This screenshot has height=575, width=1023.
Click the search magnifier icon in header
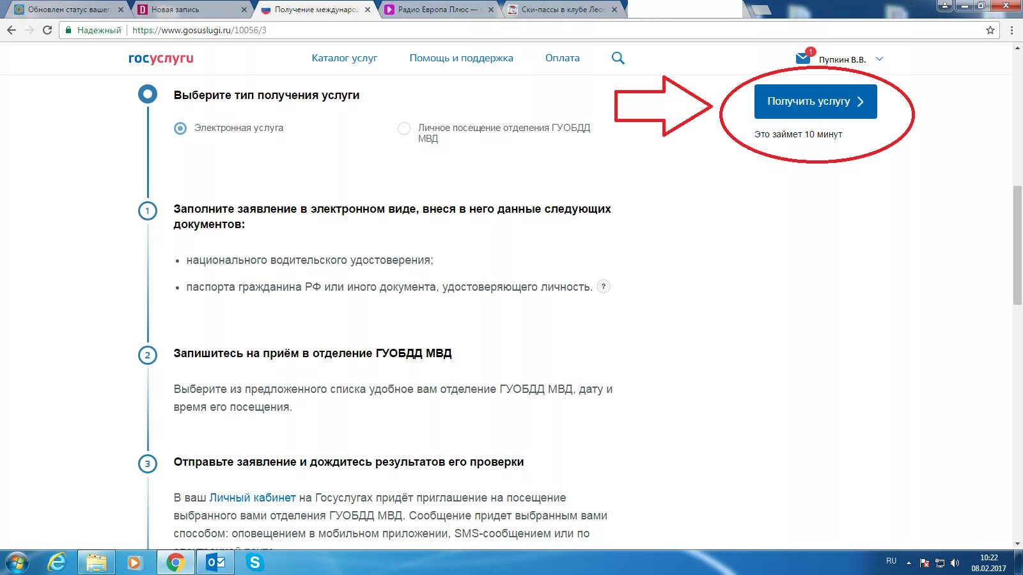(x=618, y=58)
